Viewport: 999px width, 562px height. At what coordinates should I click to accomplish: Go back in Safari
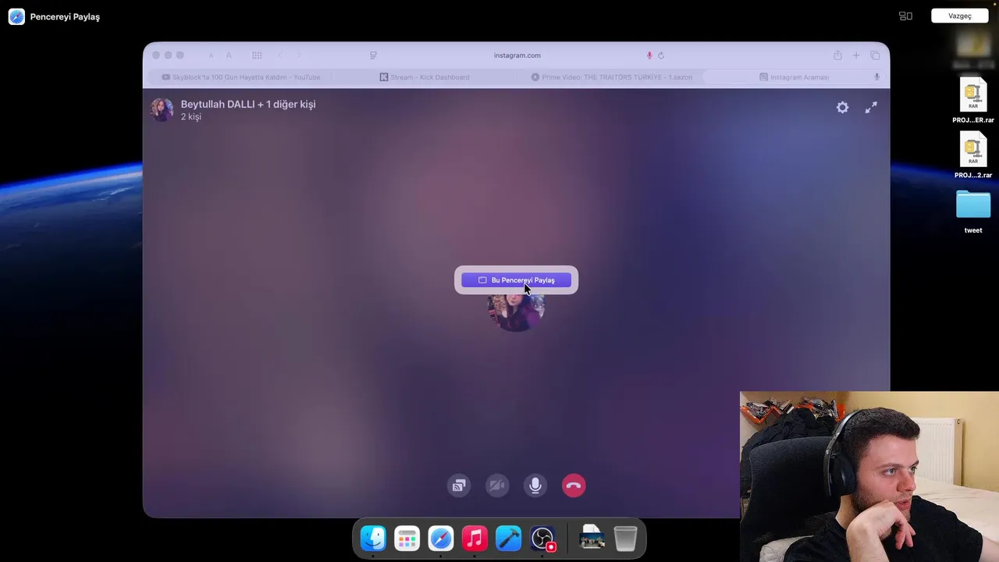click(280, 55)
